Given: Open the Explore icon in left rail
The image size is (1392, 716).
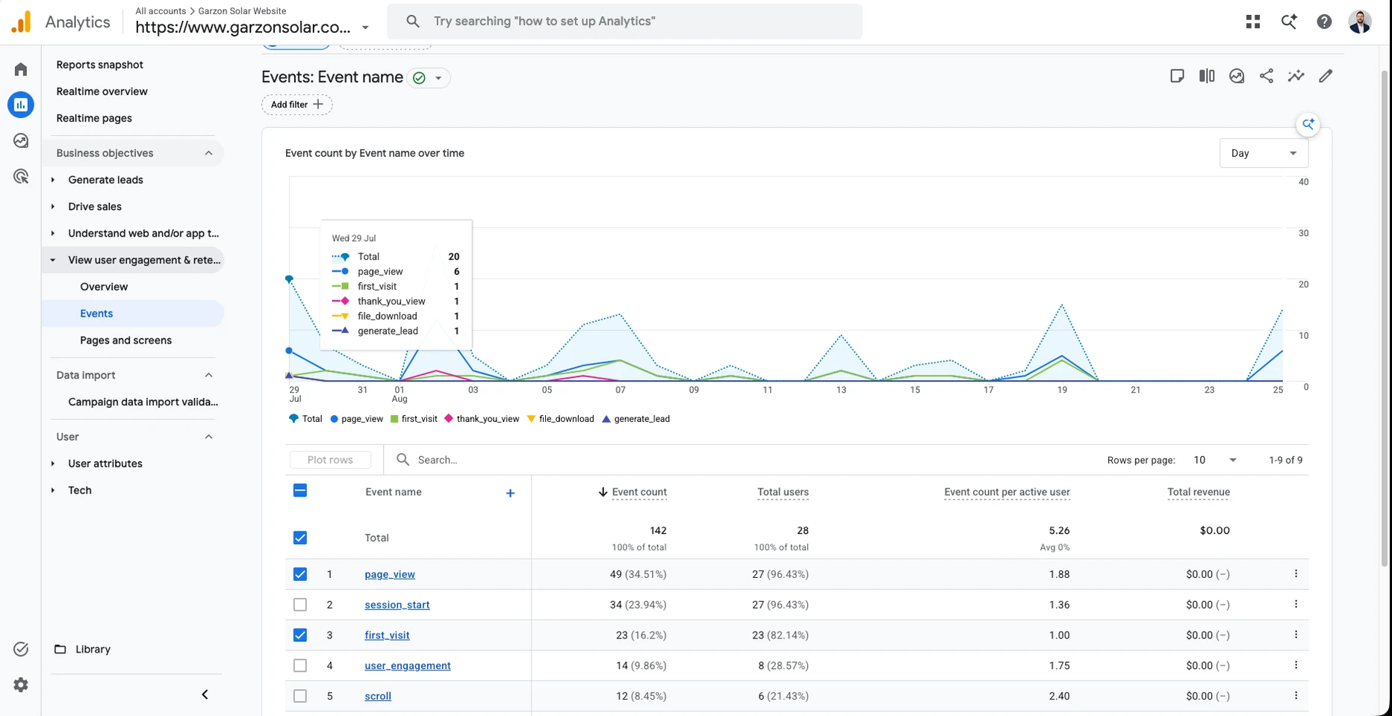Looking at the screenshot, I should point(21,140).
